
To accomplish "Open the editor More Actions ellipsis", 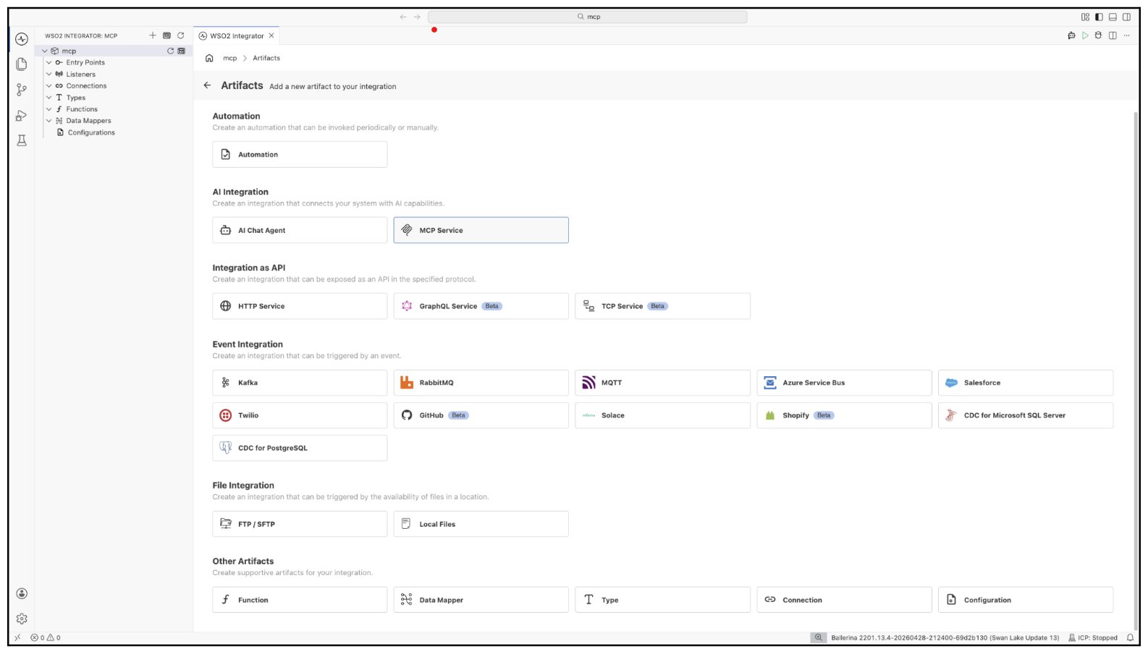I will pos(1126,35).
